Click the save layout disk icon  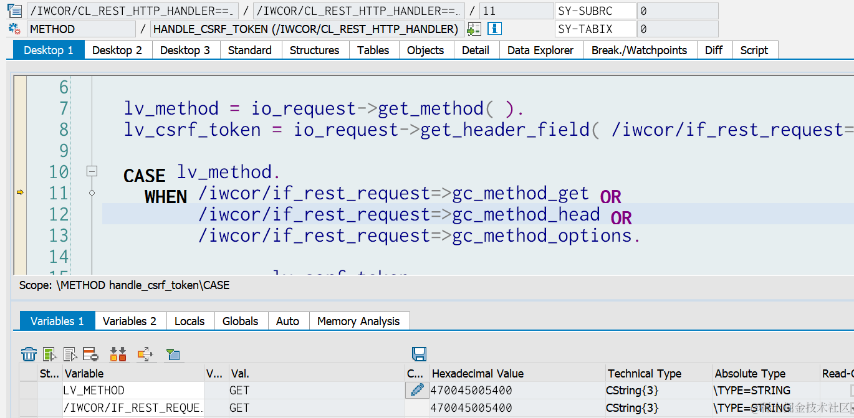420,353
